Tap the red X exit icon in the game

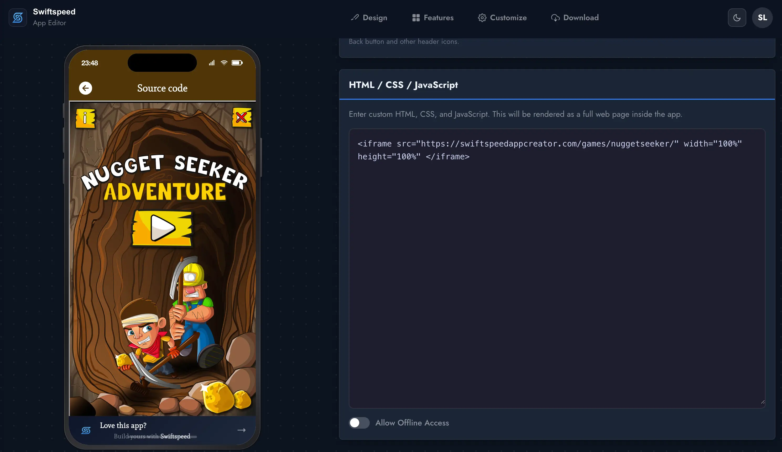tap(242, 117)
